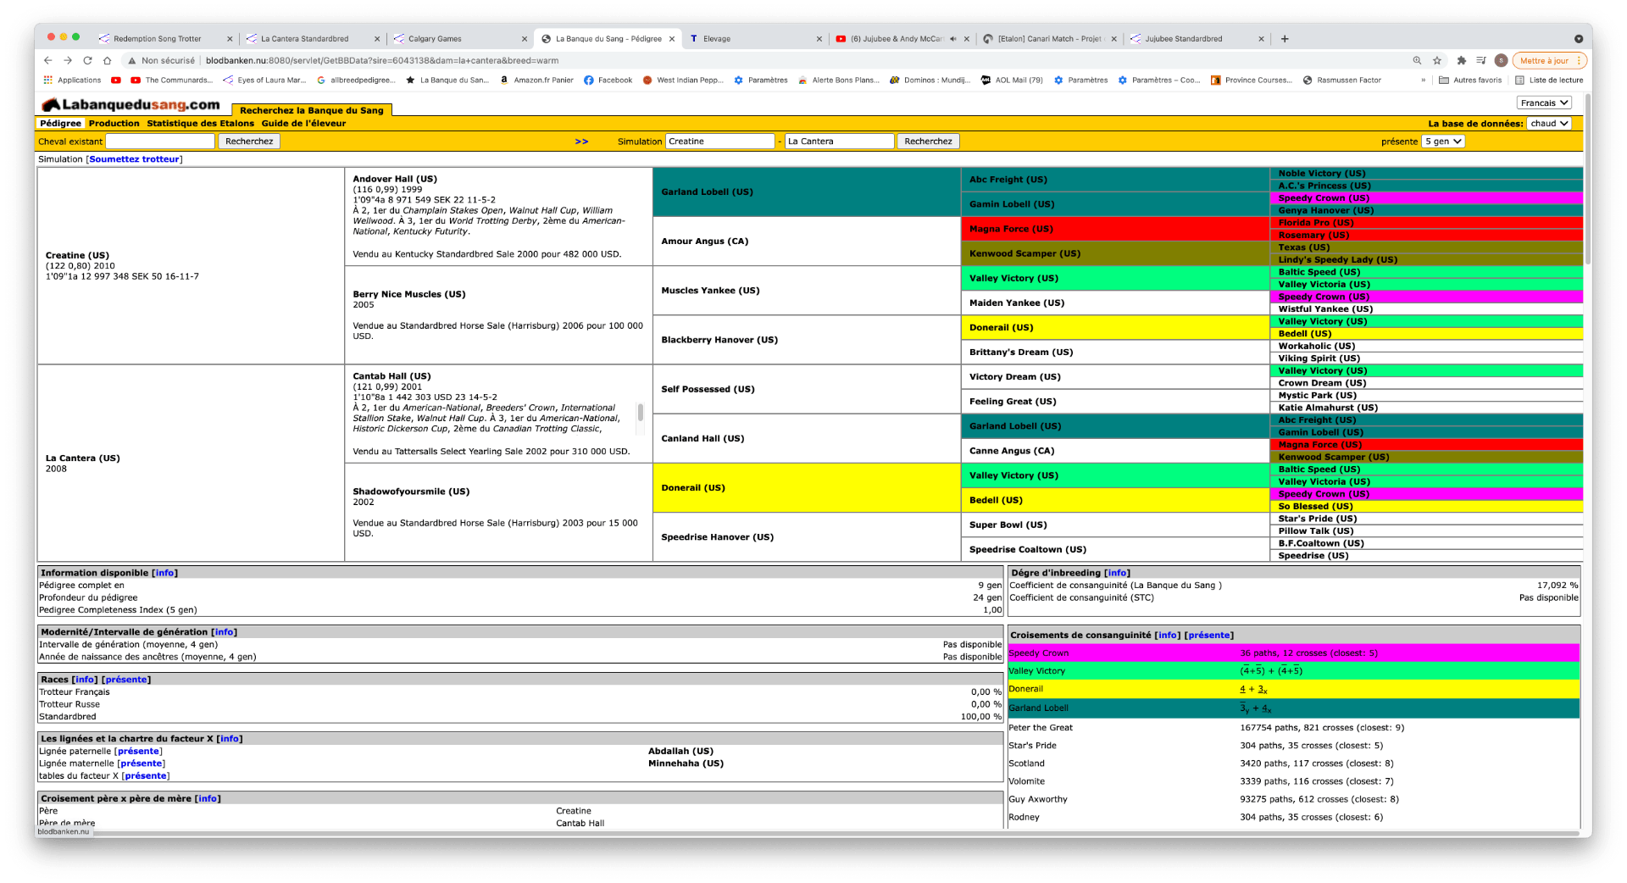This screenshot has width=1627, height=883.
Task: Mute the Jujubee & Andy McCar tab audio icon
Action: [x=953, y=38]
